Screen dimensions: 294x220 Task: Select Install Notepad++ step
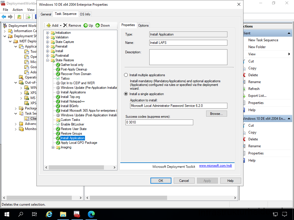73,101
